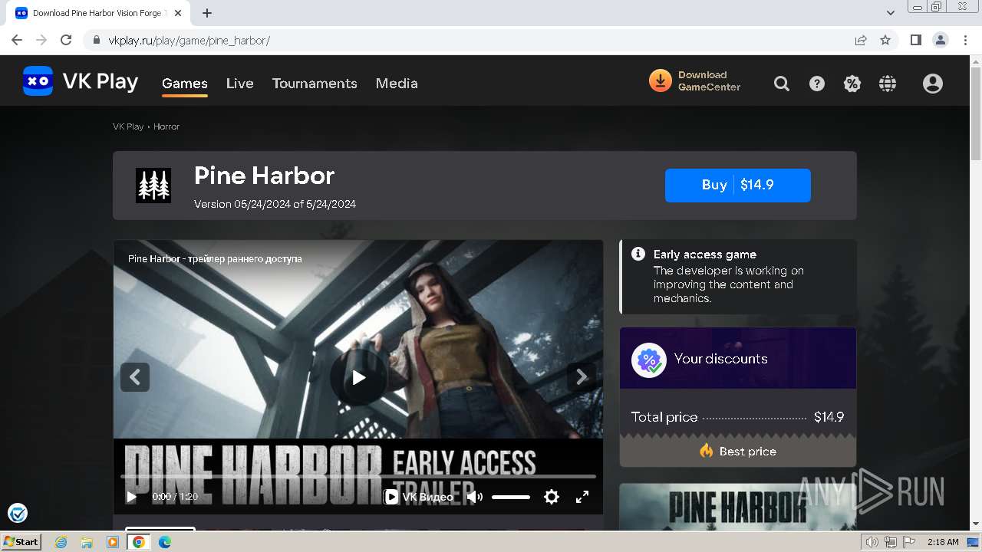Close the Pine Harbor browser tab
Image resolution: width=982 pixels, height=552 pixels.
coord(178,13)
